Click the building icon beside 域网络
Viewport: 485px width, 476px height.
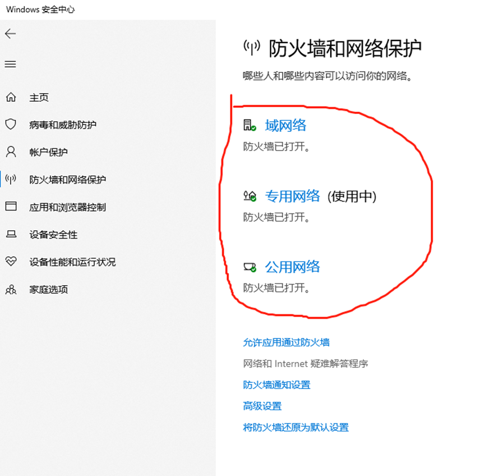click(x=250, y=125)
